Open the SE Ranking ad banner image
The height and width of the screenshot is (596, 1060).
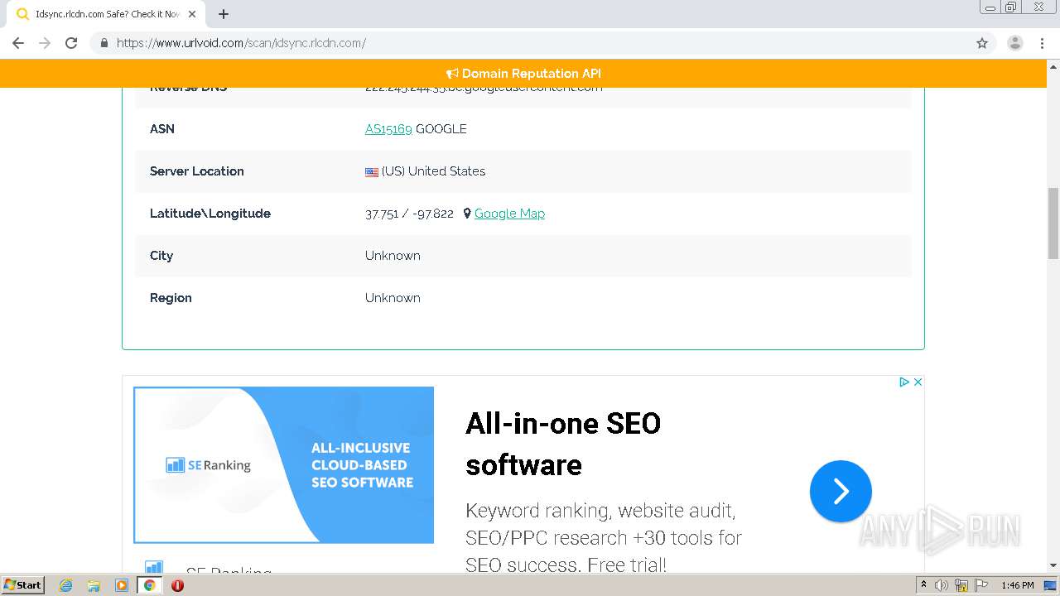click(x=283, y=465)
